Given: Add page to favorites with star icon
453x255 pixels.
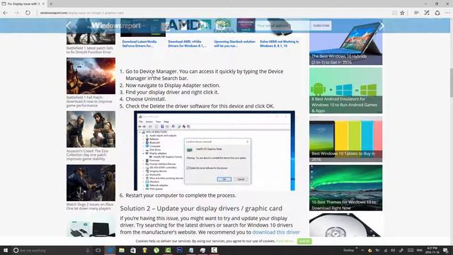Looking at the screenshot, I should coord(402,13).
